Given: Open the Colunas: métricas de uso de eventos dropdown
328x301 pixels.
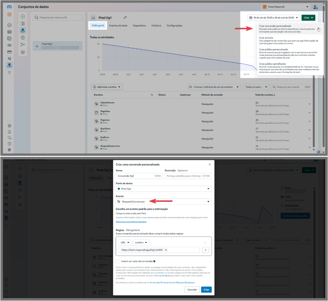Looking at the screenshot, I should pyautogui.click(x=214, y=87).
